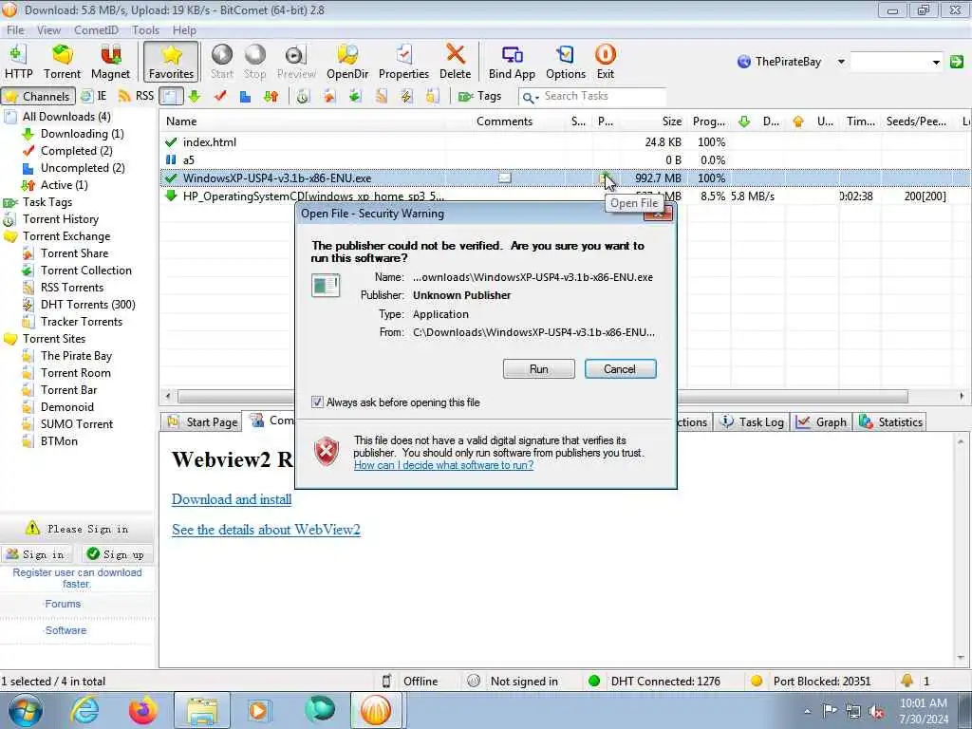Click the red Delete toolbar icon
The width and height of the screenshot is (972, 729).
[455, 62]
